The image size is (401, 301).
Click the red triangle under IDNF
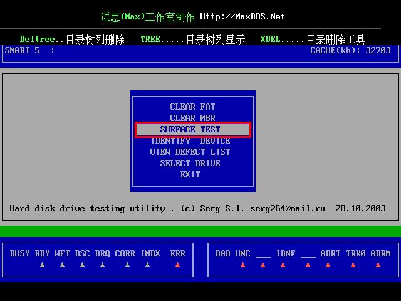click(283, 265)
